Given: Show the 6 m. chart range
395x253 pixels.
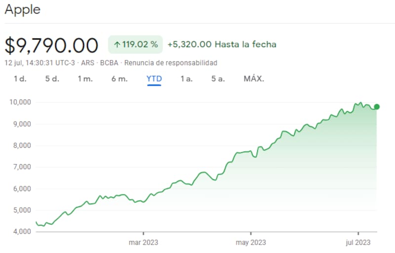Looking at the screenshot, I should (x=119, y=79).
